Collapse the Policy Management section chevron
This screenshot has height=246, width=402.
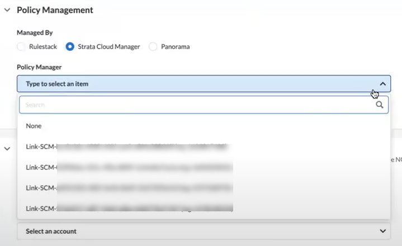pos(7,10)
